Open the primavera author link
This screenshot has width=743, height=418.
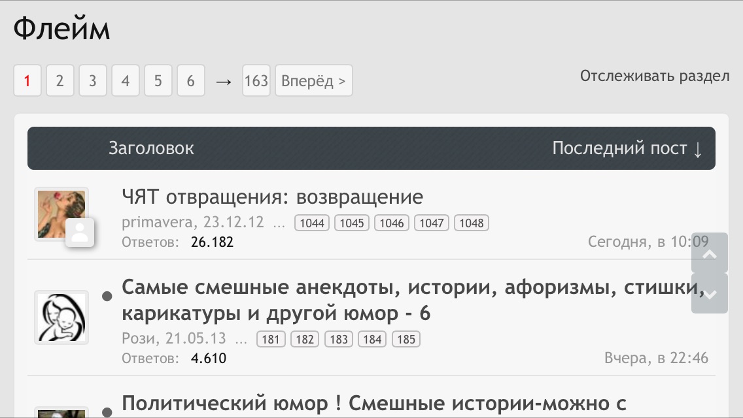point(158,222)
